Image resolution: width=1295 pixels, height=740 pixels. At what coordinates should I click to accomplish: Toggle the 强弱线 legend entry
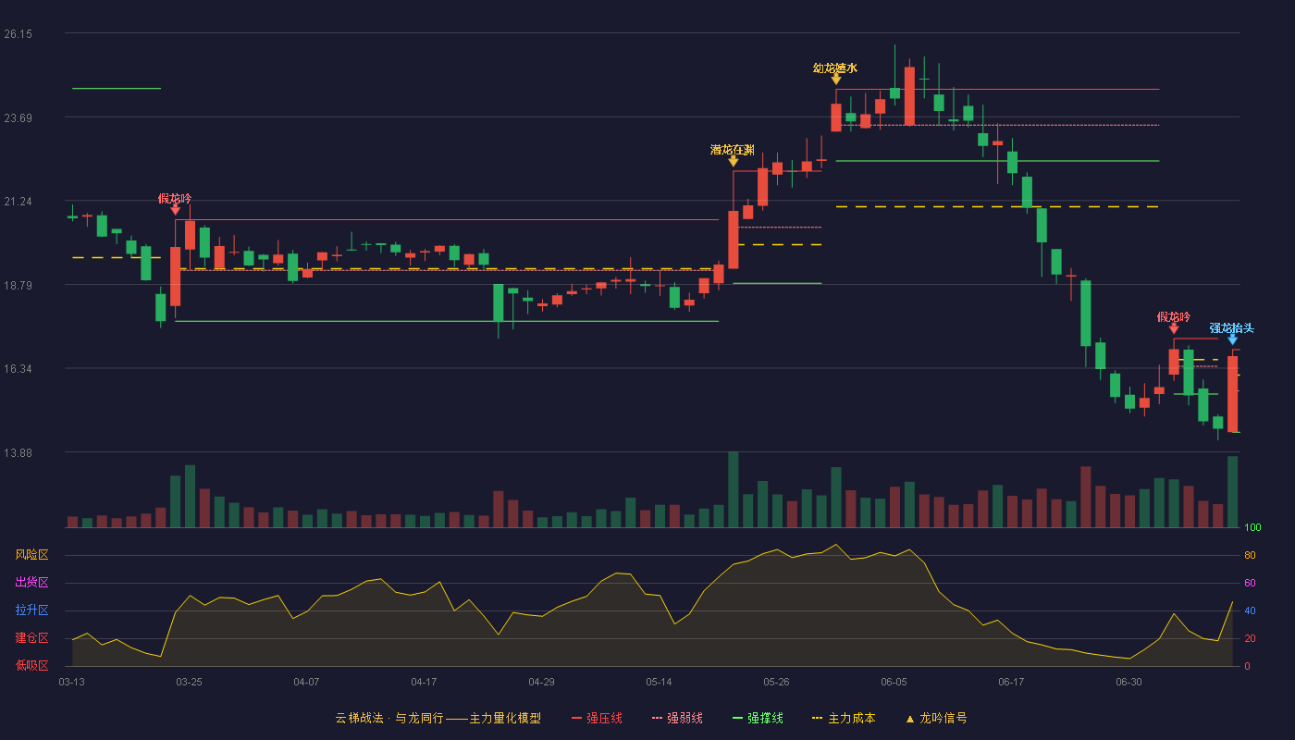pos(677,718)
